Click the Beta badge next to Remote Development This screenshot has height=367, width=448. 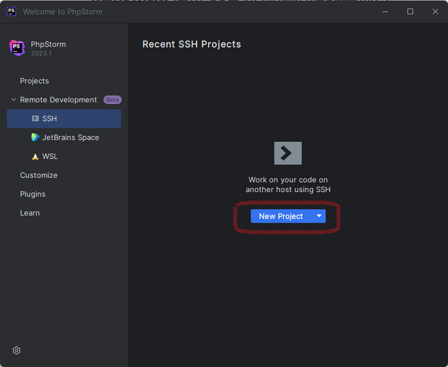(x=113, y=100)
